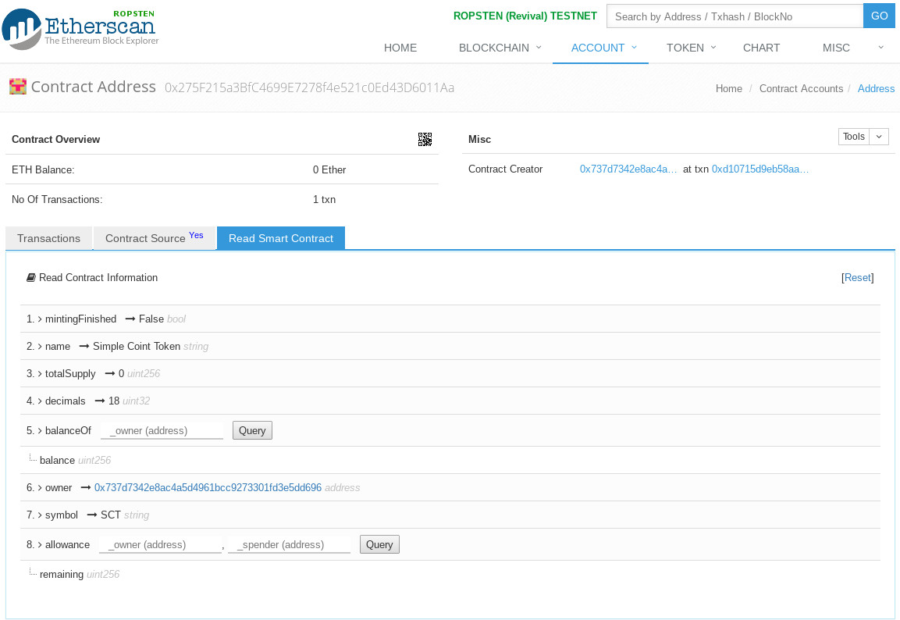The width and height of the screenshot is (900, 620).
Task: Expand the ACCOUNT menu
Action: (x=604, y=48)
